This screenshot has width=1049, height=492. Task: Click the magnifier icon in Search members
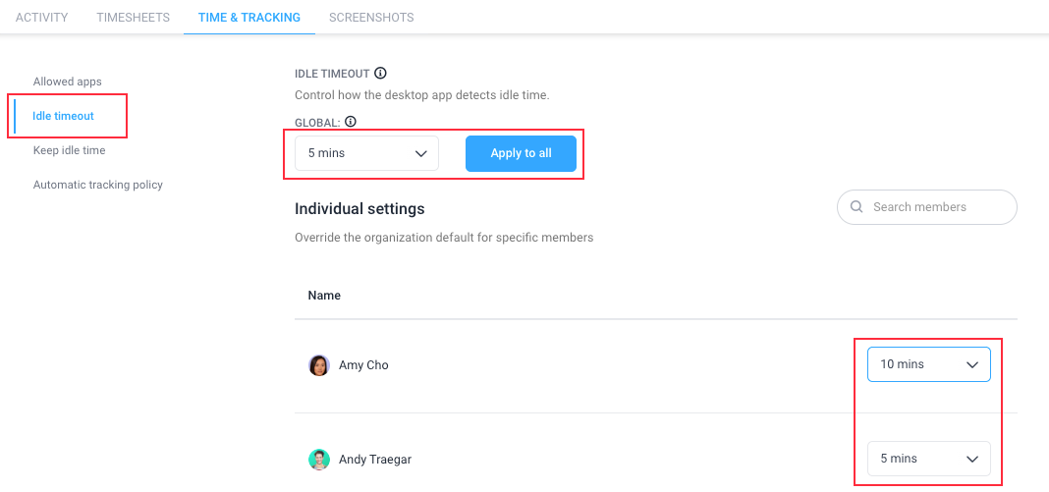click(x=856, y=206)
